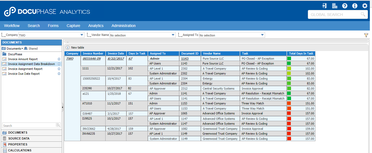Click info icon next to Invoice Amount Report
Image resolution: width=372 pixels, height=153 pixels.
[59, 59]
